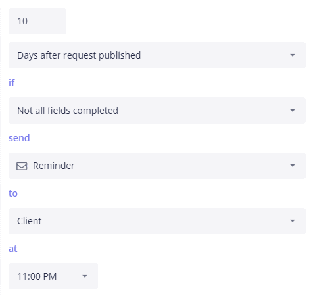Screen dimensions: 313x296
Task: Click the 'Days after request published' text
Action: (x=79, y=55)
